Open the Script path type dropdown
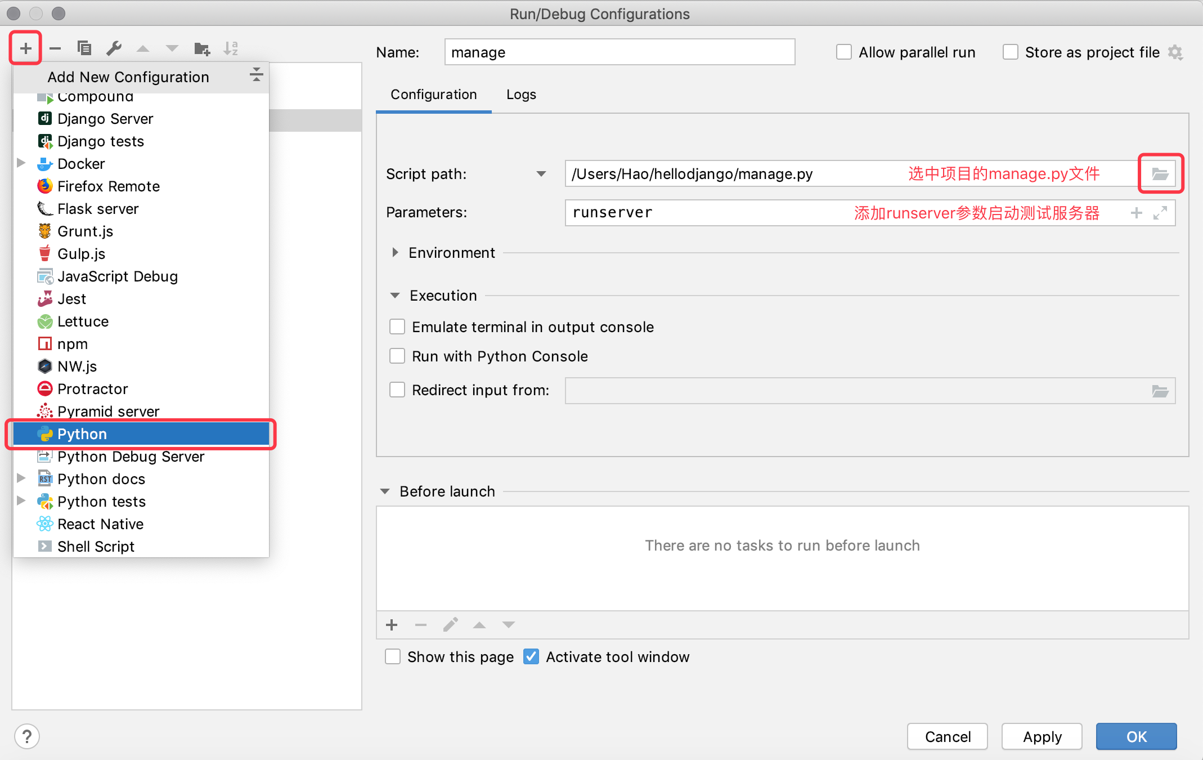 point(541,174)
